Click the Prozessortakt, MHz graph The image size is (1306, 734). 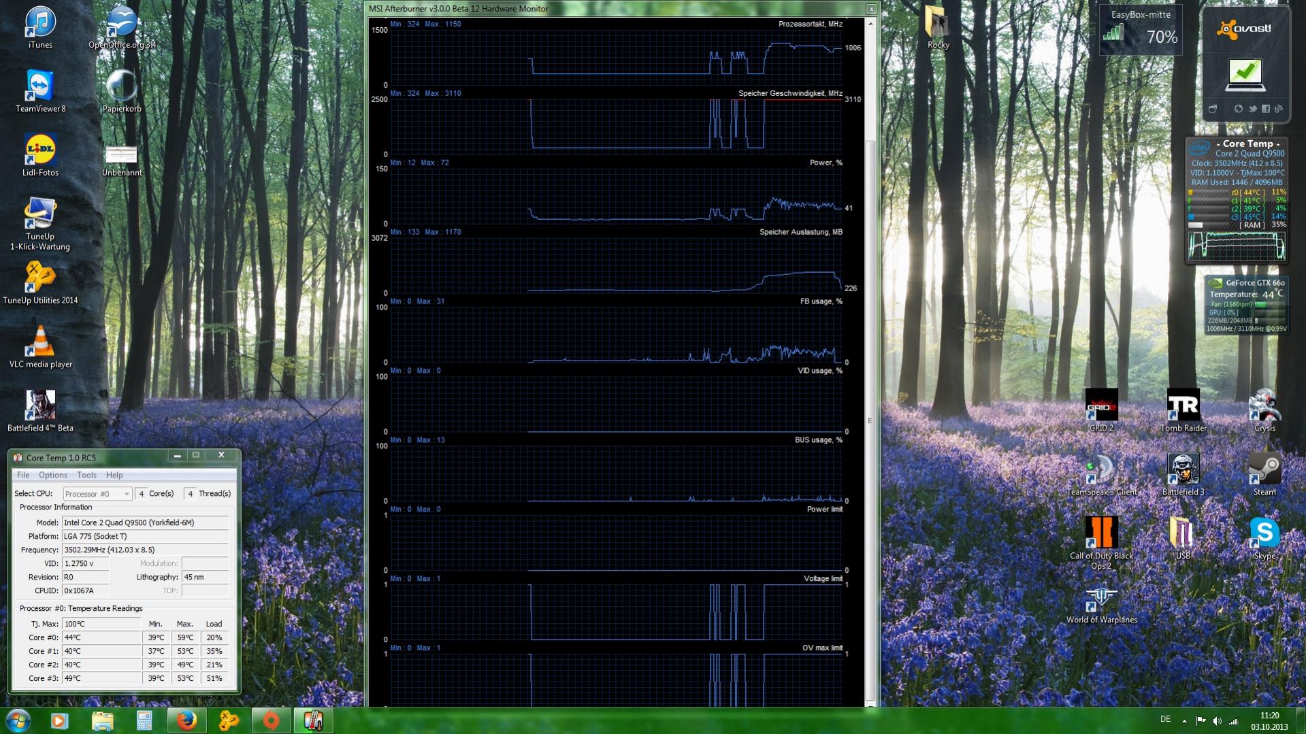pos(616,57)
